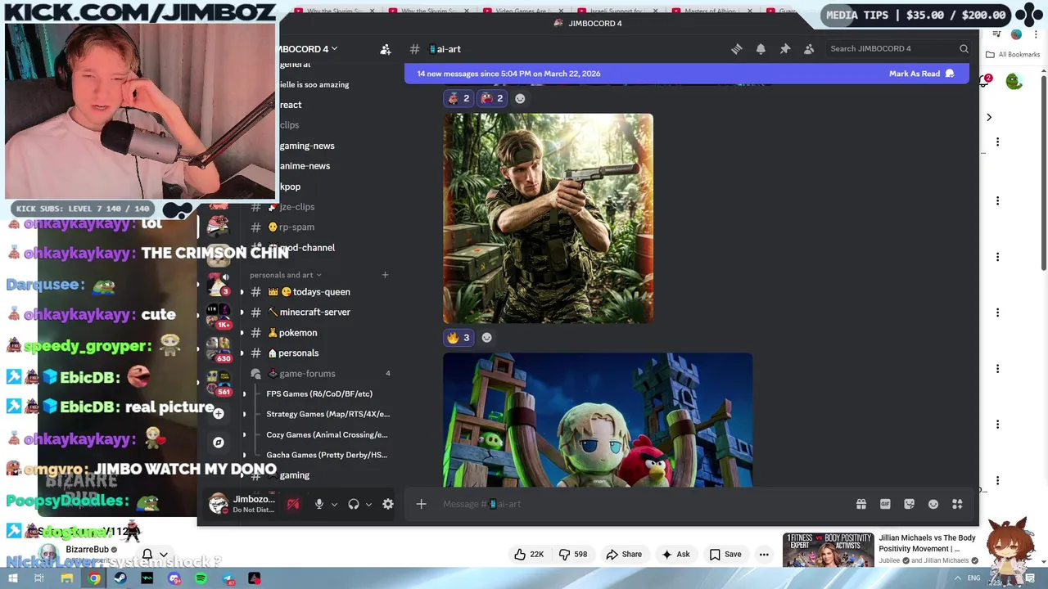This screenshot has width=1048, height=589.
Task: Click Mark As Read on new messages bar
Action: [x=921, y=74]
